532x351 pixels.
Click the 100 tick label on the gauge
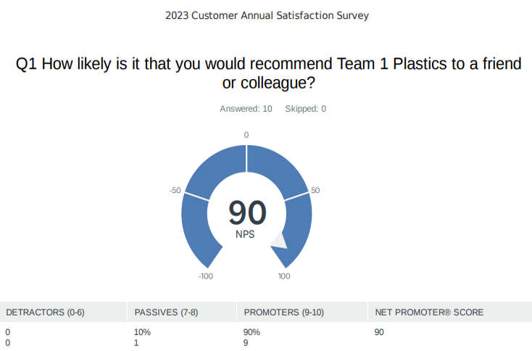284,276
